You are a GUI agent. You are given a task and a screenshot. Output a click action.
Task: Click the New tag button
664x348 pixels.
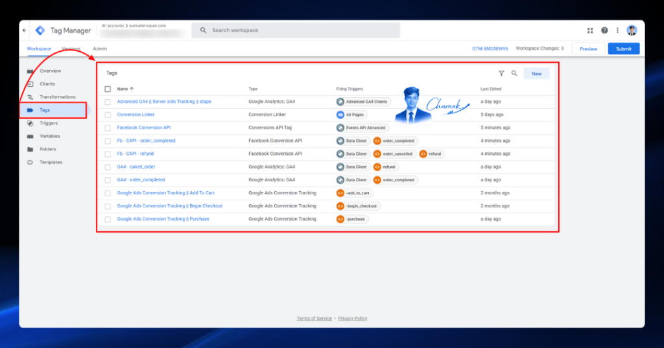coord(536,74)
